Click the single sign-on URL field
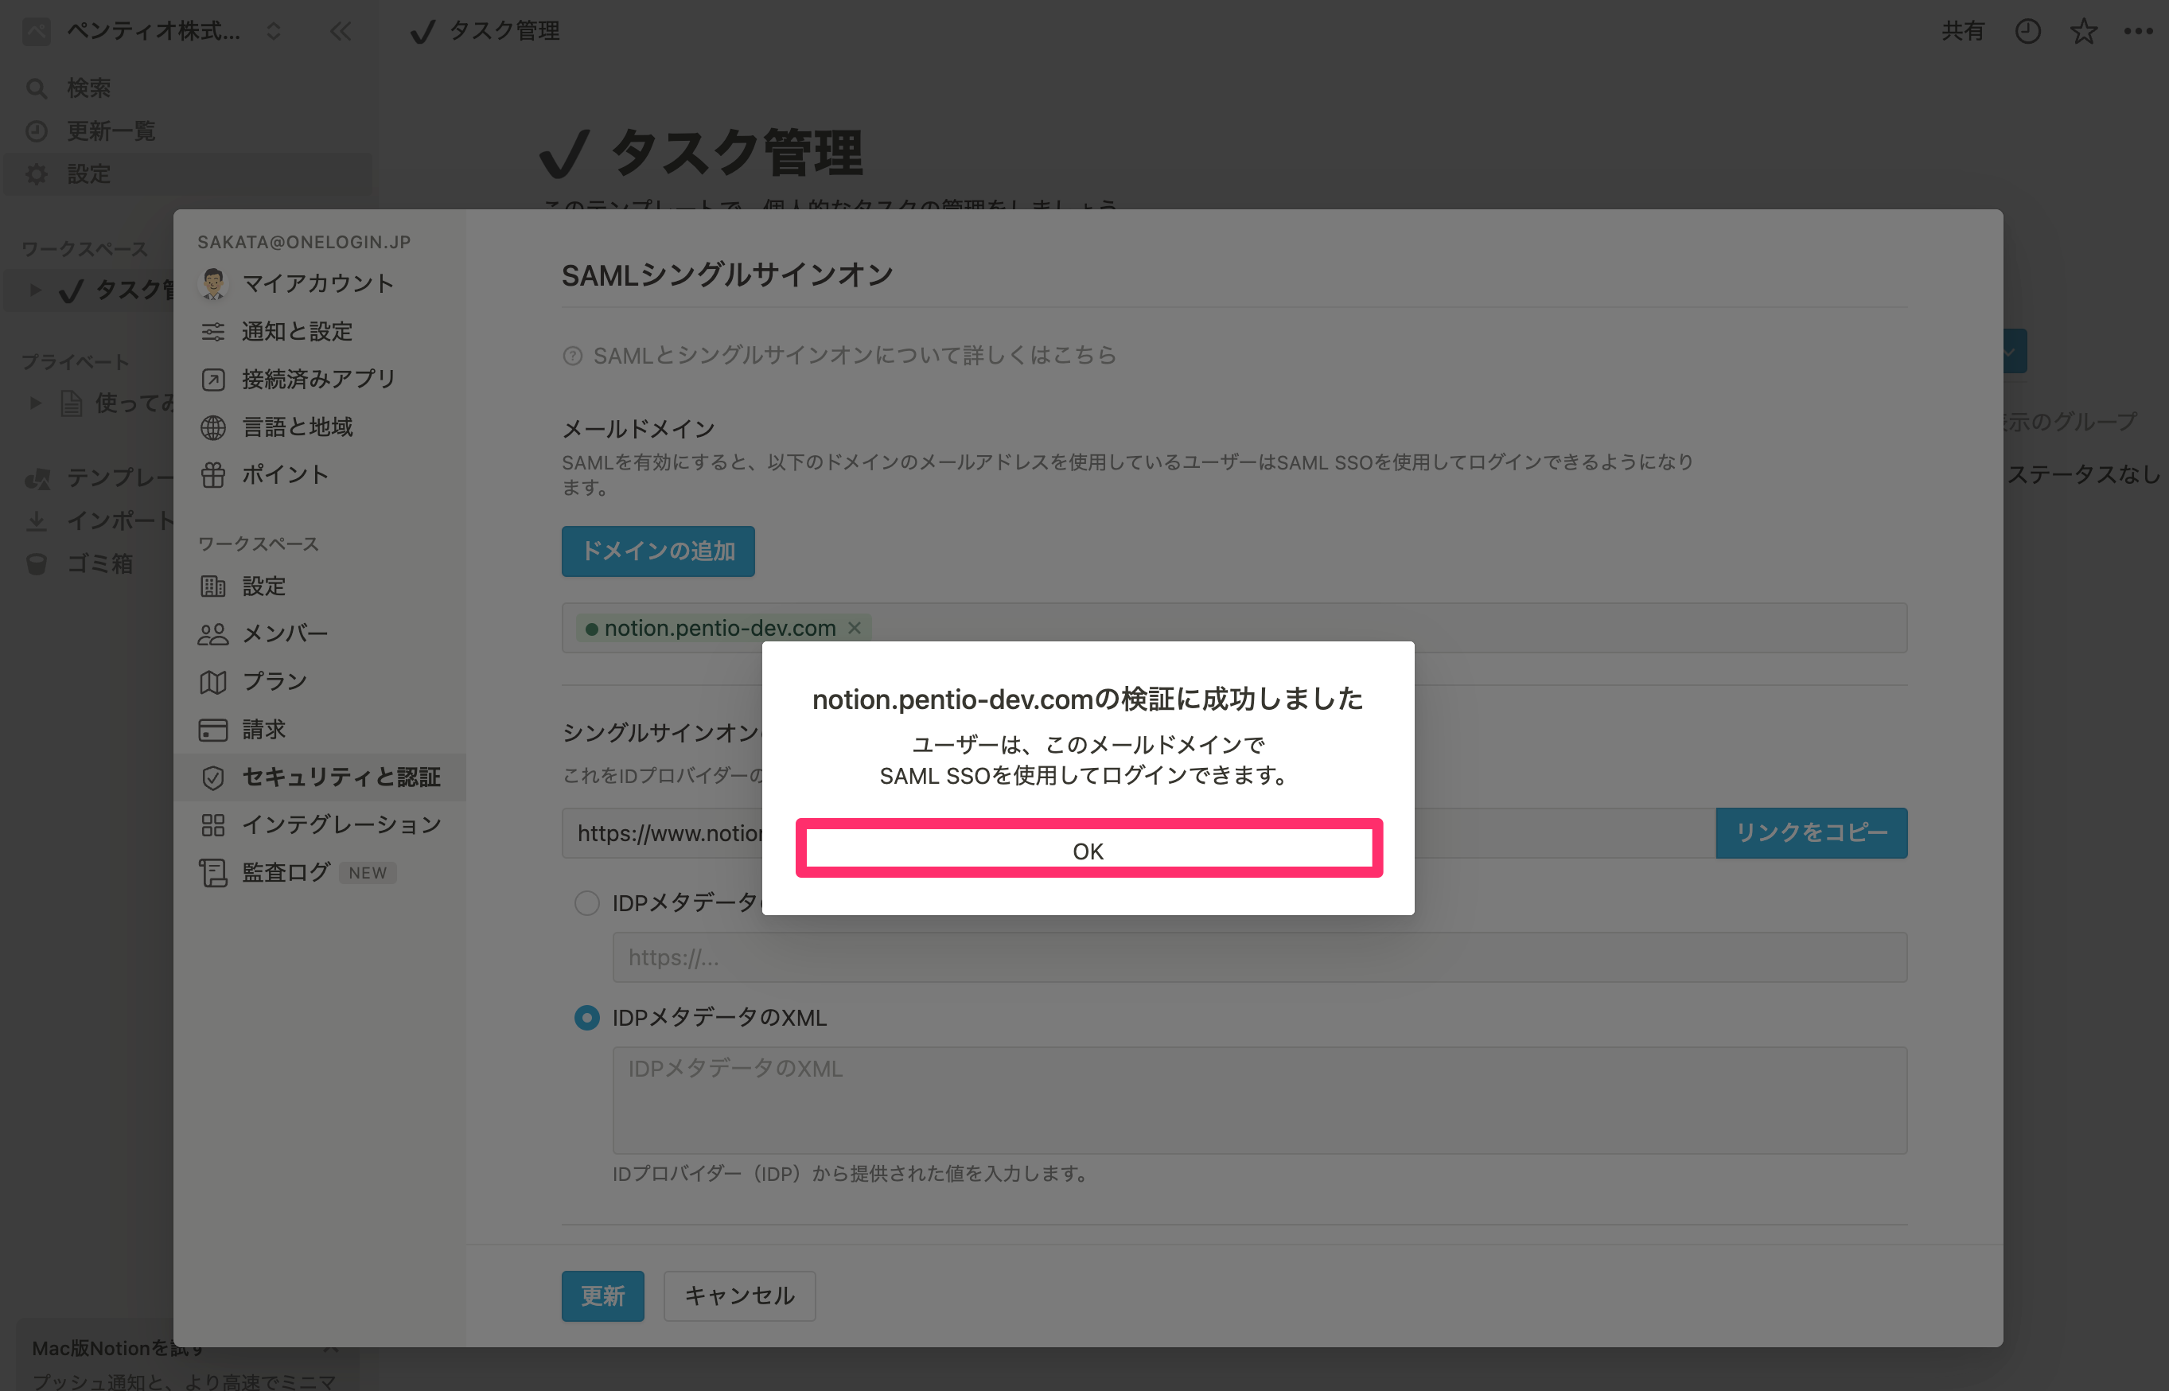 pyautogui.click(x=1139, y=833)
